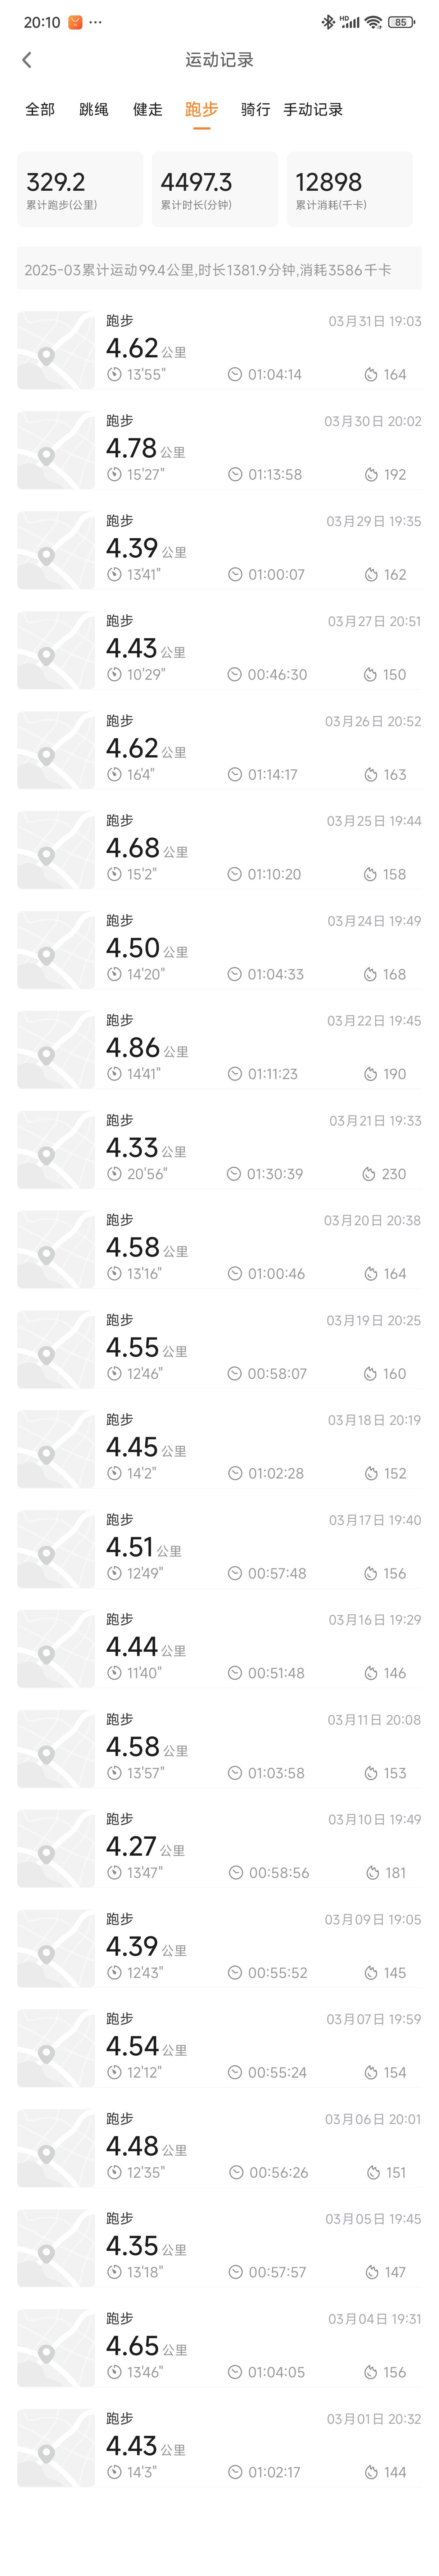Tap the 2025-03 monthly summary bar
Viewport: 439px width, 2576px height.
(x=219, y=269)
